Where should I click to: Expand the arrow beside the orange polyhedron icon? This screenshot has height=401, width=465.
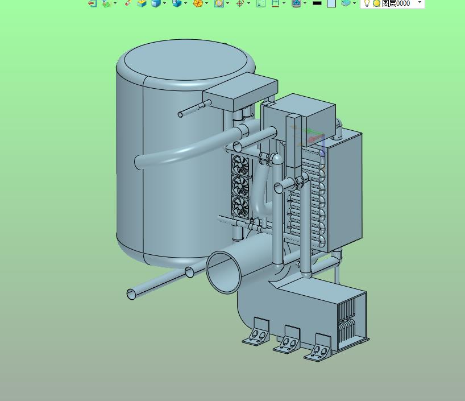click(207, 3)
